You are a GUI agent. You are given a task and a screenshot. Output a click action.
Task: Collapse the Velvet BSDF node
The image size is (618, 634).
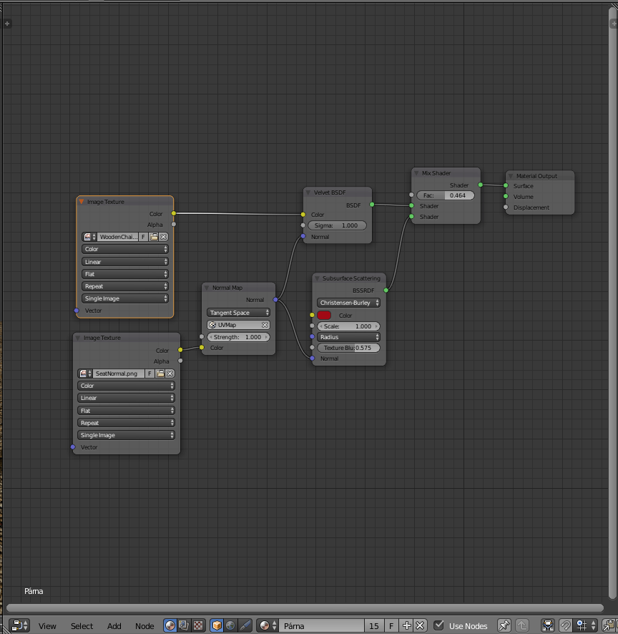309,192
